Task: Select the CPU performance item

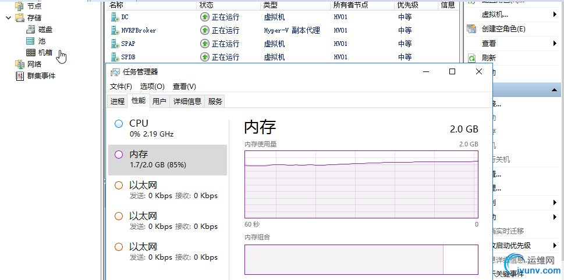Action: click(x=168, y=128)
